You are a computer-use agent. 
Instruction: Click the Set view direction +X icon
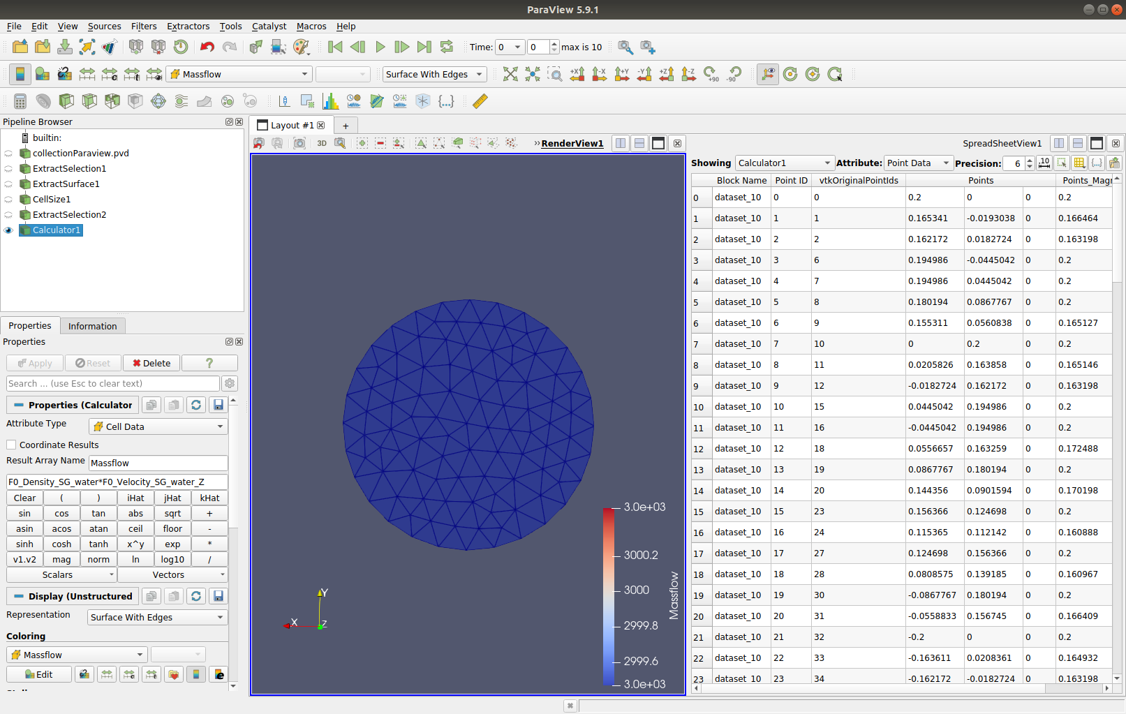point(577,74)
